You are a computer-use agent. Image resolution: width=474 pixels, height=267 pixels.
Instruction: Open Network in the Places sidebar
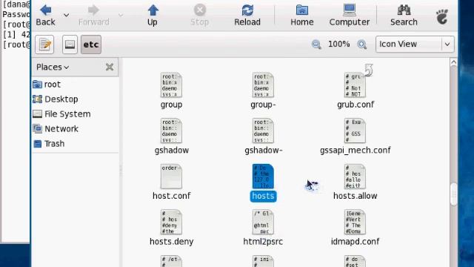click(56, 128)
